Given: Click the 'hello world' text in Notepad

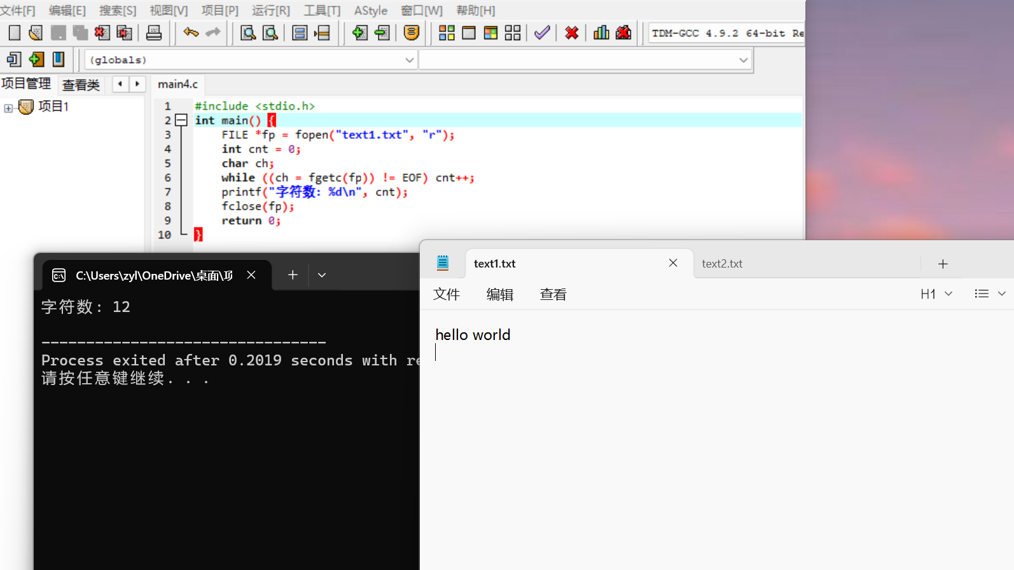Looking at the screenshot, I should 473,335.
